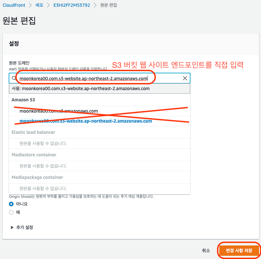Click the search magnifier icon in origin domain field

point(13,78)
